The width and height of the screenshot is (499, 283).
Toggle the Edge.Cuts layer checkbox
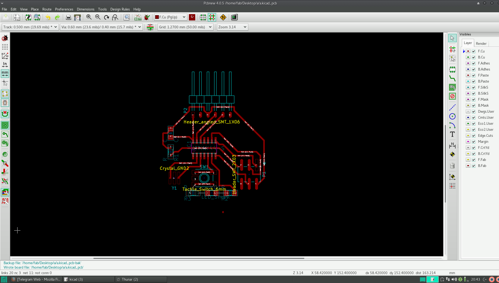pos(474,136)
